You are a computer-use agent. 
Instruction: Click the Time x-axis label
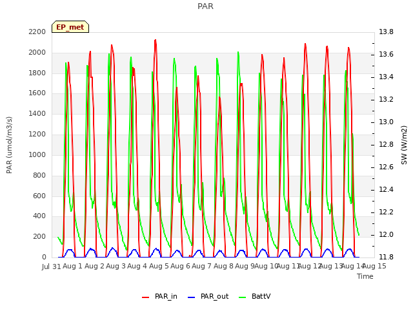pos(365,276)
